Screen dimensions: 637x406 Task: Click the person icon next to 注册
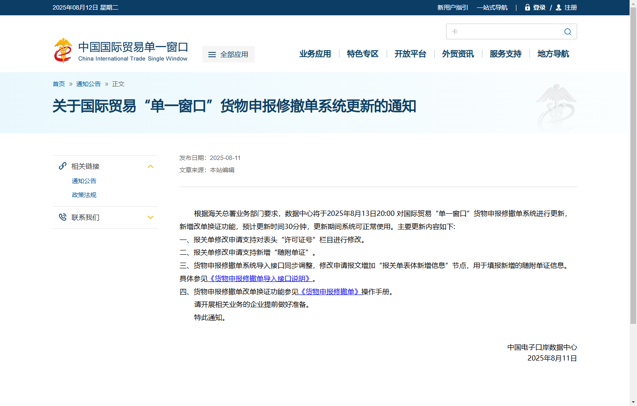coord(558,7)
